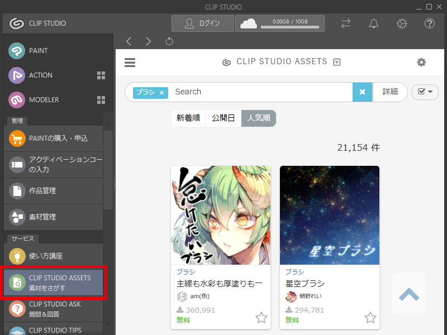
Task: Open the hamburger menu in Assets
Action: pos(130,63)
